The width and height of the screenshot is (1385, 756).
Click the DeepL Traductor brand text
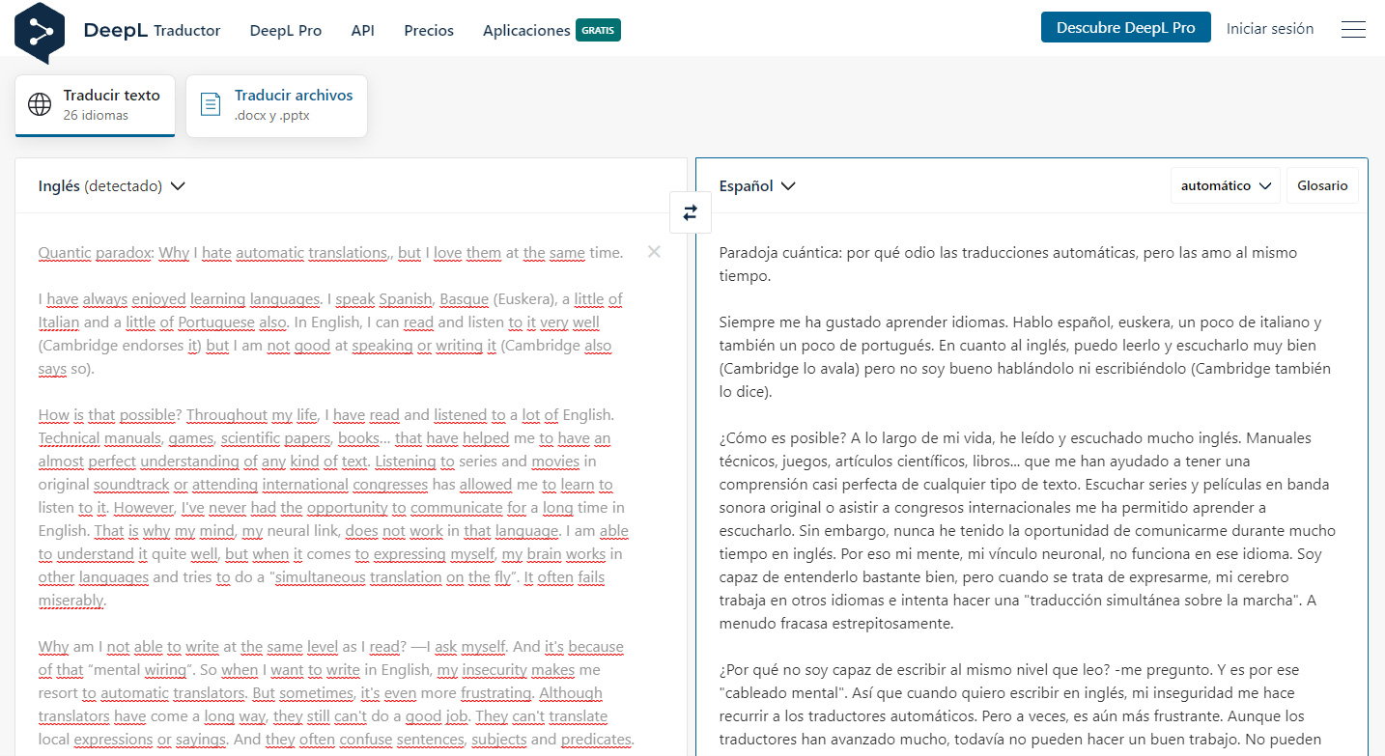[152, 30]
